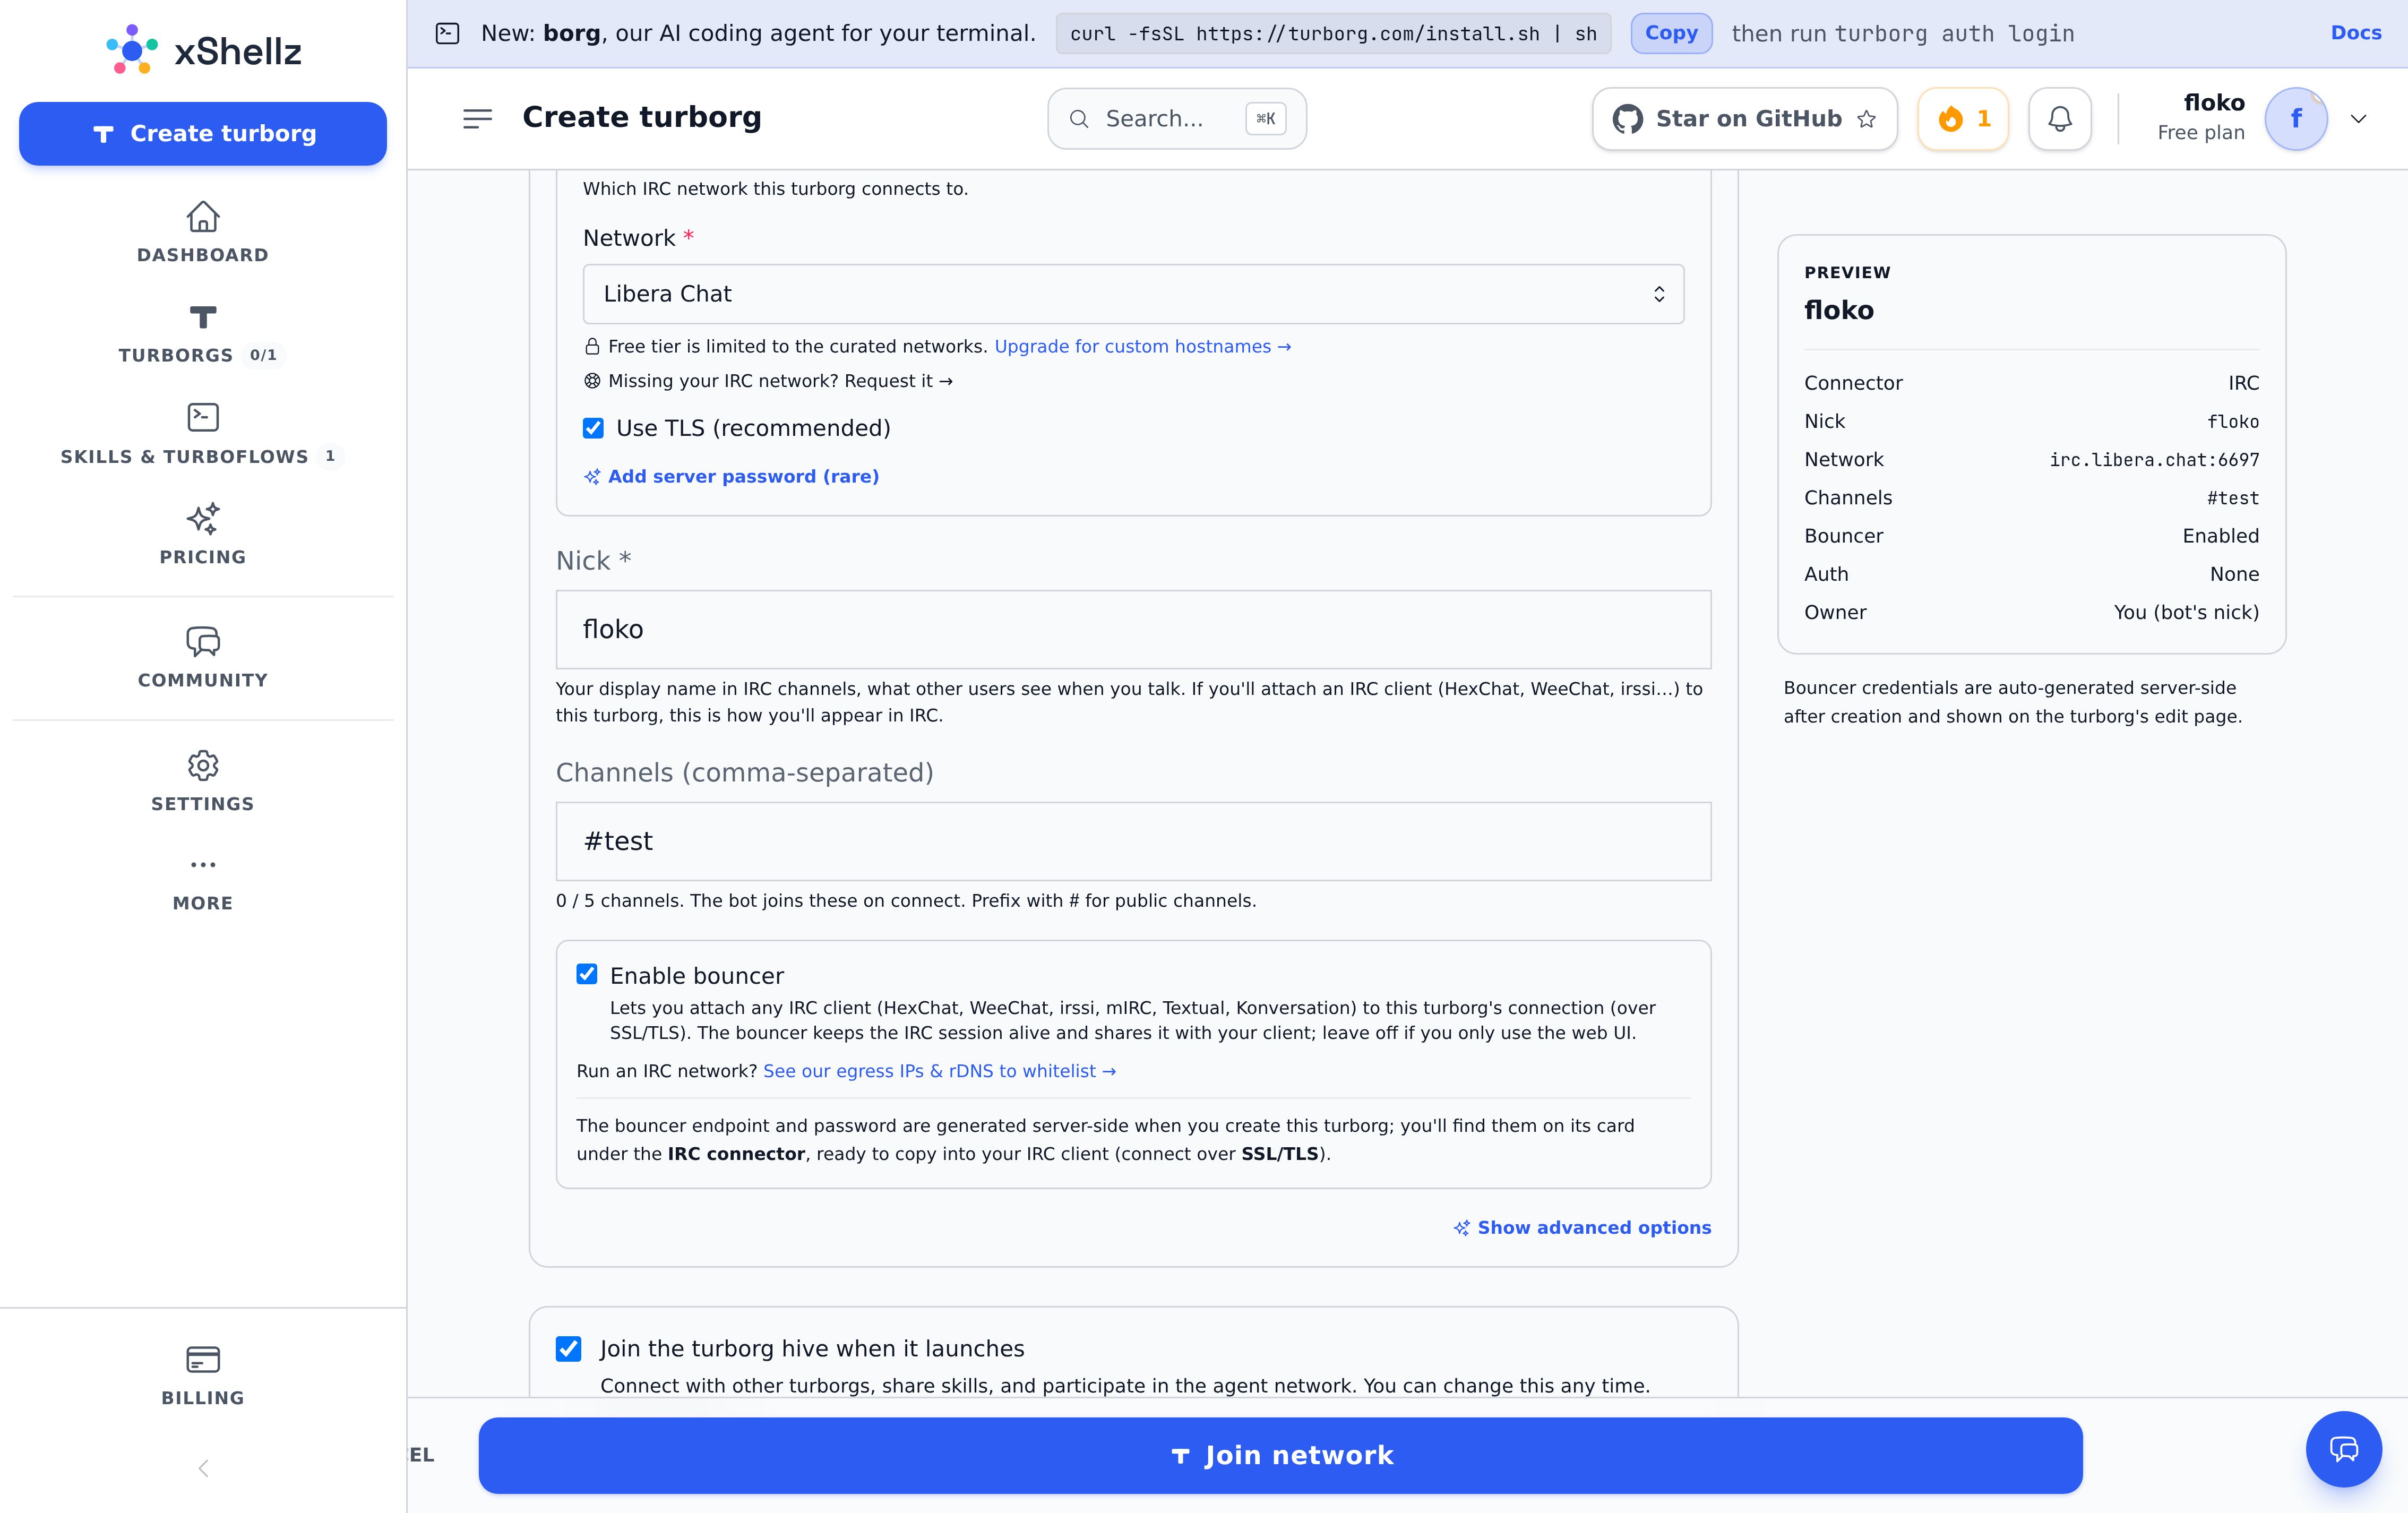Click the Dashboard menu label
2408x1513 pixels.
point(203,255)
